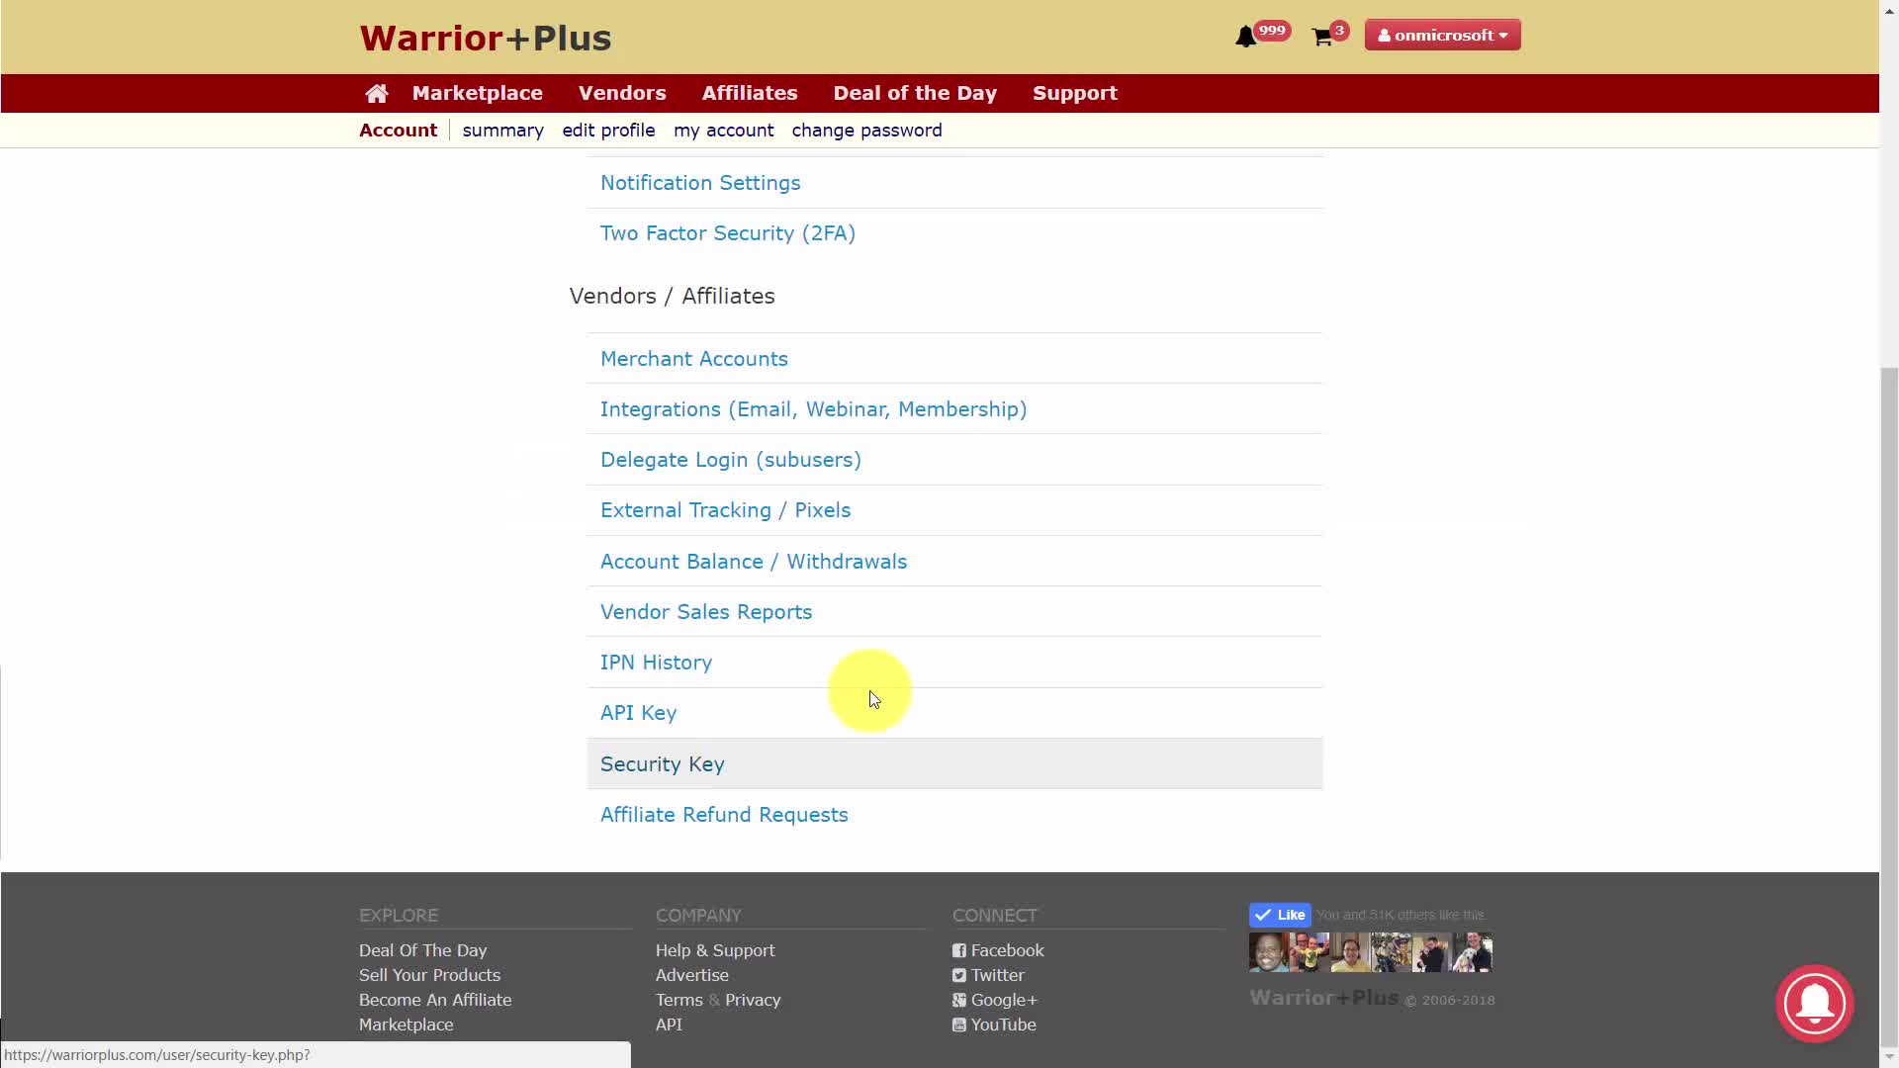The image size is (1899, 1068).
Task: Click footer Privacy link
Action: (x=753, y=1000)
